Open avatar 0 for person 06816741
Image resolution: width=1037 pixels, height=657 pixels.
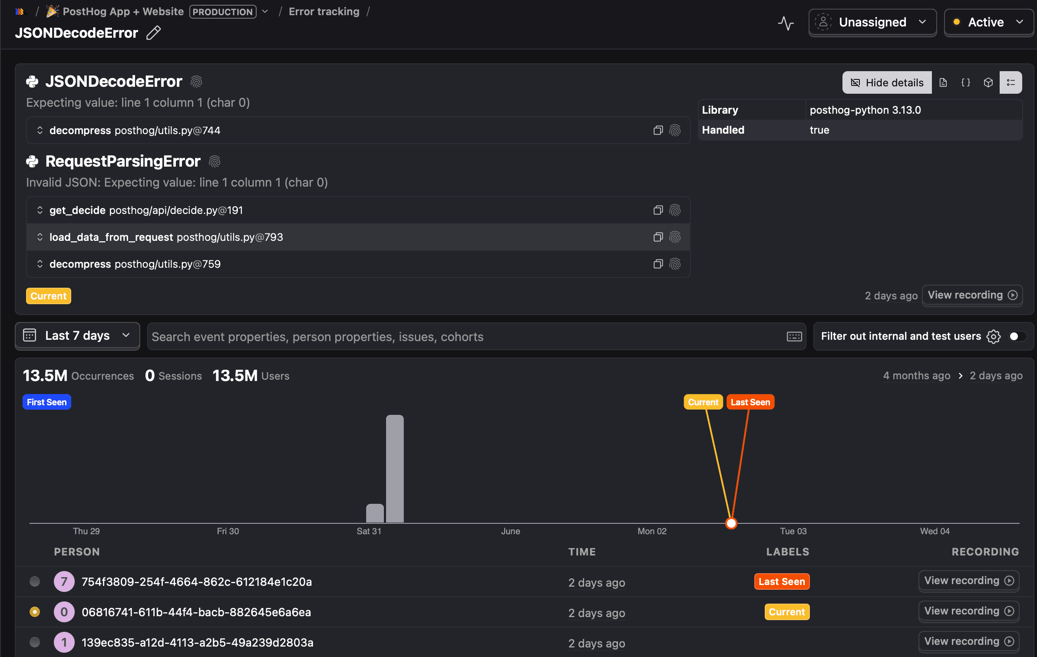(64, 612)
